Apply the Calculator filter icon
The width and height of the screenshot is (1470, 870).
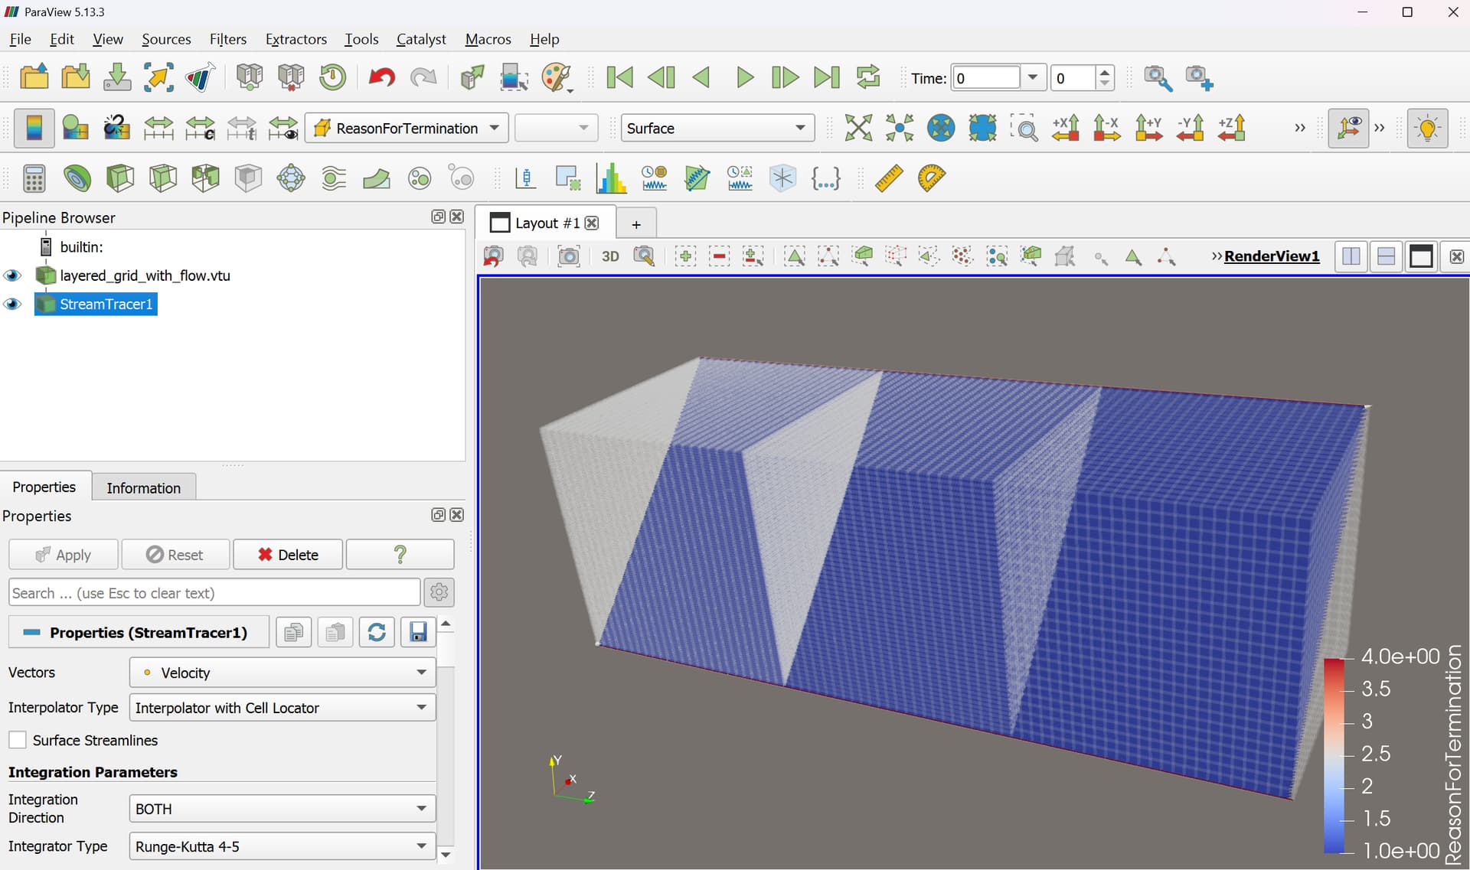point(34,178)
